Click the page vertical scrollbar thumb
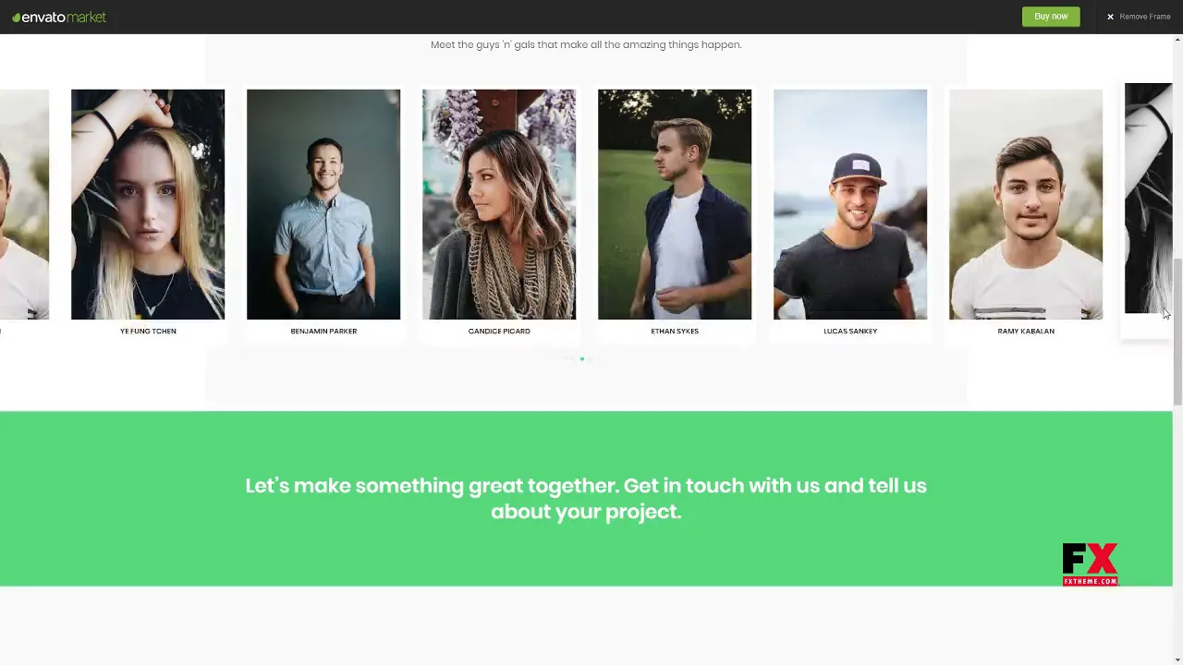The image size is (1183, 665). point(1177,331)
